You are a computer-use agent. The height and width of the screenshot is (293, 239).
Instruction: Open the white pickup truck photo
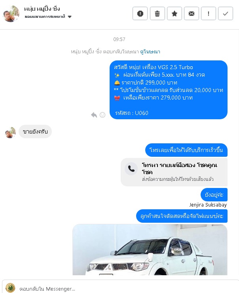click(x=150, y=250)
